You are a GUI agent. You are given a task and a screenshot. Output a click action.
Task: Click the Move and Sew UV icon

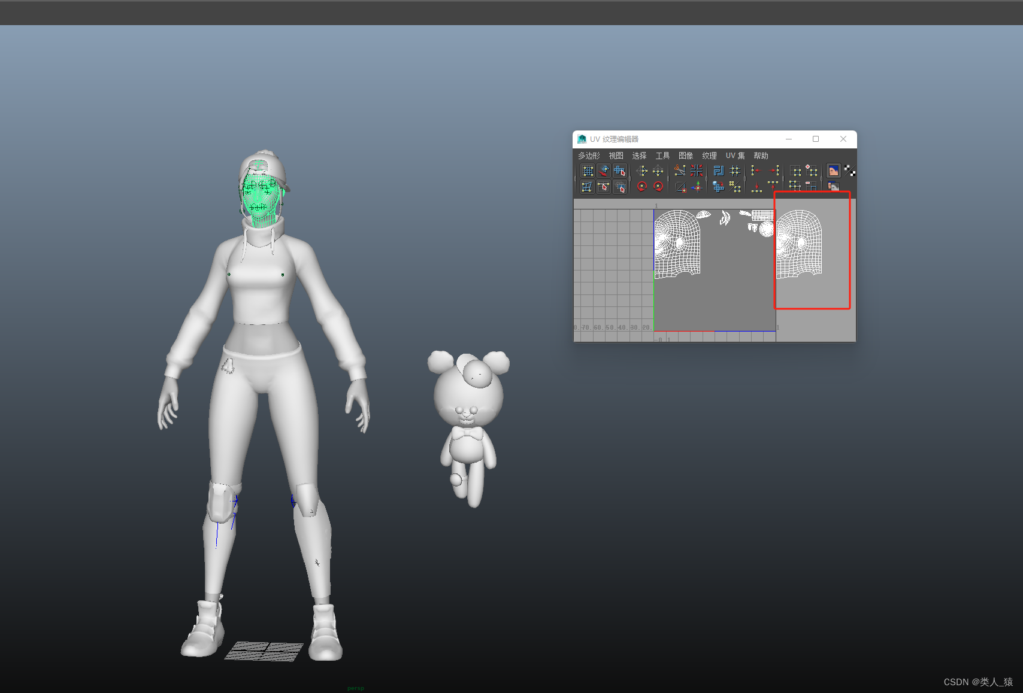click(697, 187)
